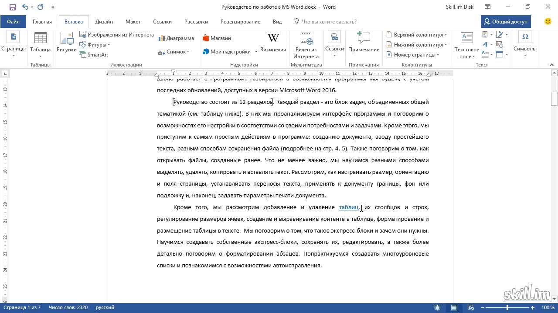Click 'Страница 1 из 7' in status bar
This screenshot has width=558, height=313.
(22, 307)
